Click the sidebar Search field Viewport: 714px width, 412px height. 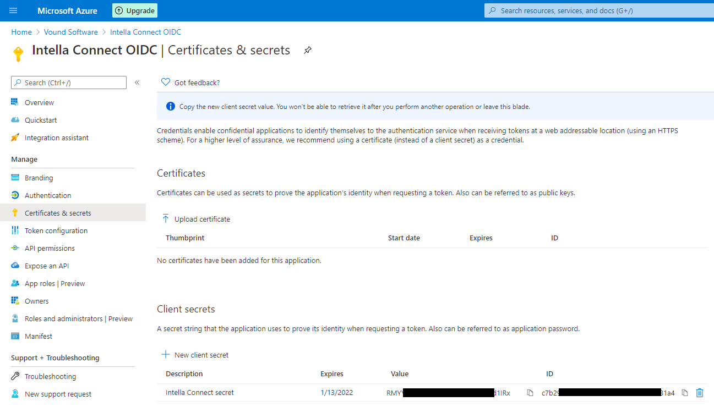68,82
